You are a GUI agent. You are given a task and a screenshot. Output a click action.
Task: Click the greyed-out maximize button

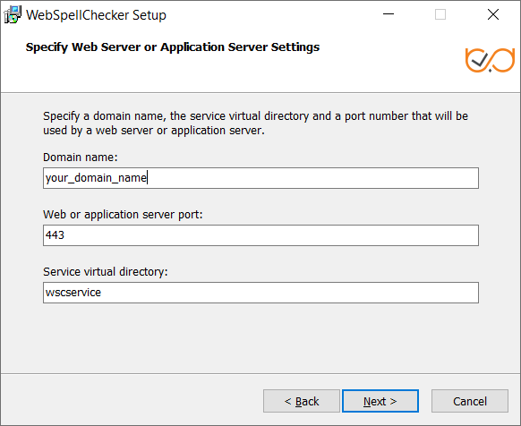[x=440, y=14]
